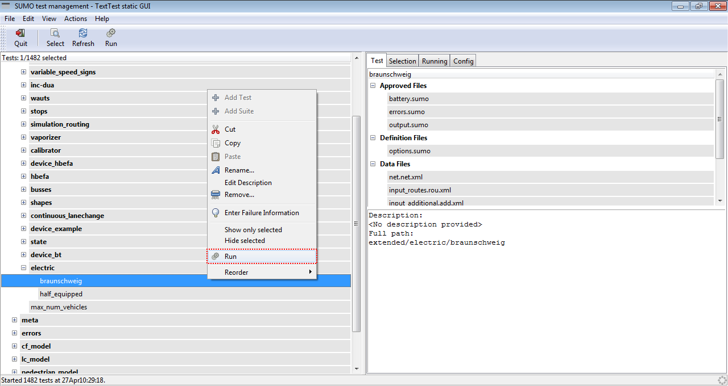Click the lightbulb Enter Failure Information icon
This screenshot has height=386, width=728.
point(216,213)
